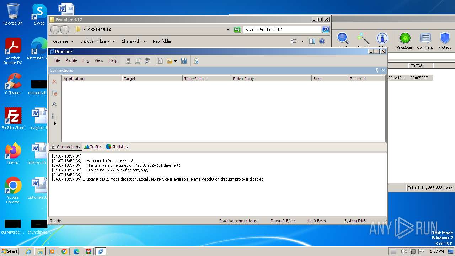Click the Open Profile folder icon
Screen dimensions: 455x256
point(170,61)
